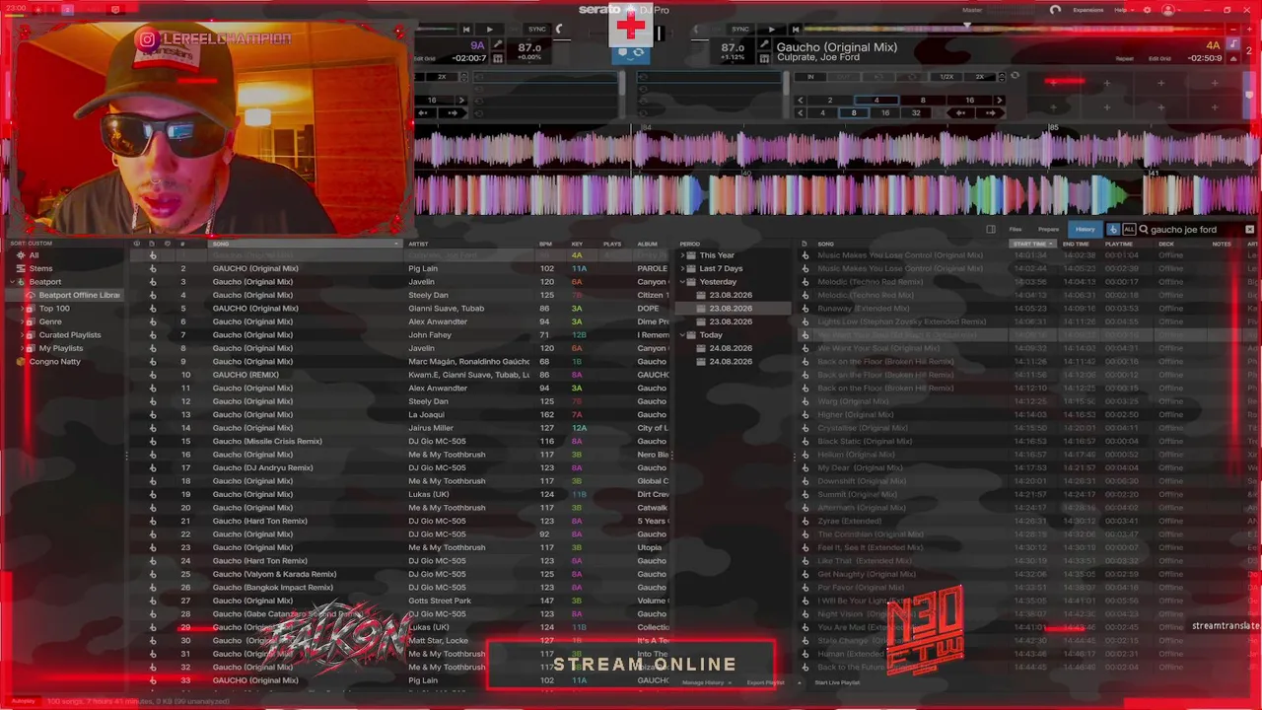
Task: Play the right deck track
Action: point(771,30)
